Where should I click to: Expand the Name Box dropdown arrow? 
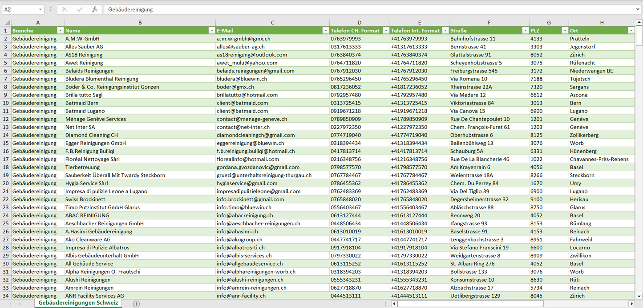point(40,9)
